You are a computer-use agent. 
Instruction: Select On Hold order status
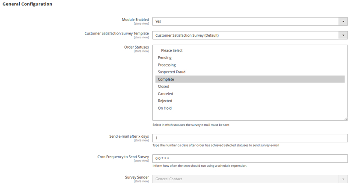pos(250,108)
